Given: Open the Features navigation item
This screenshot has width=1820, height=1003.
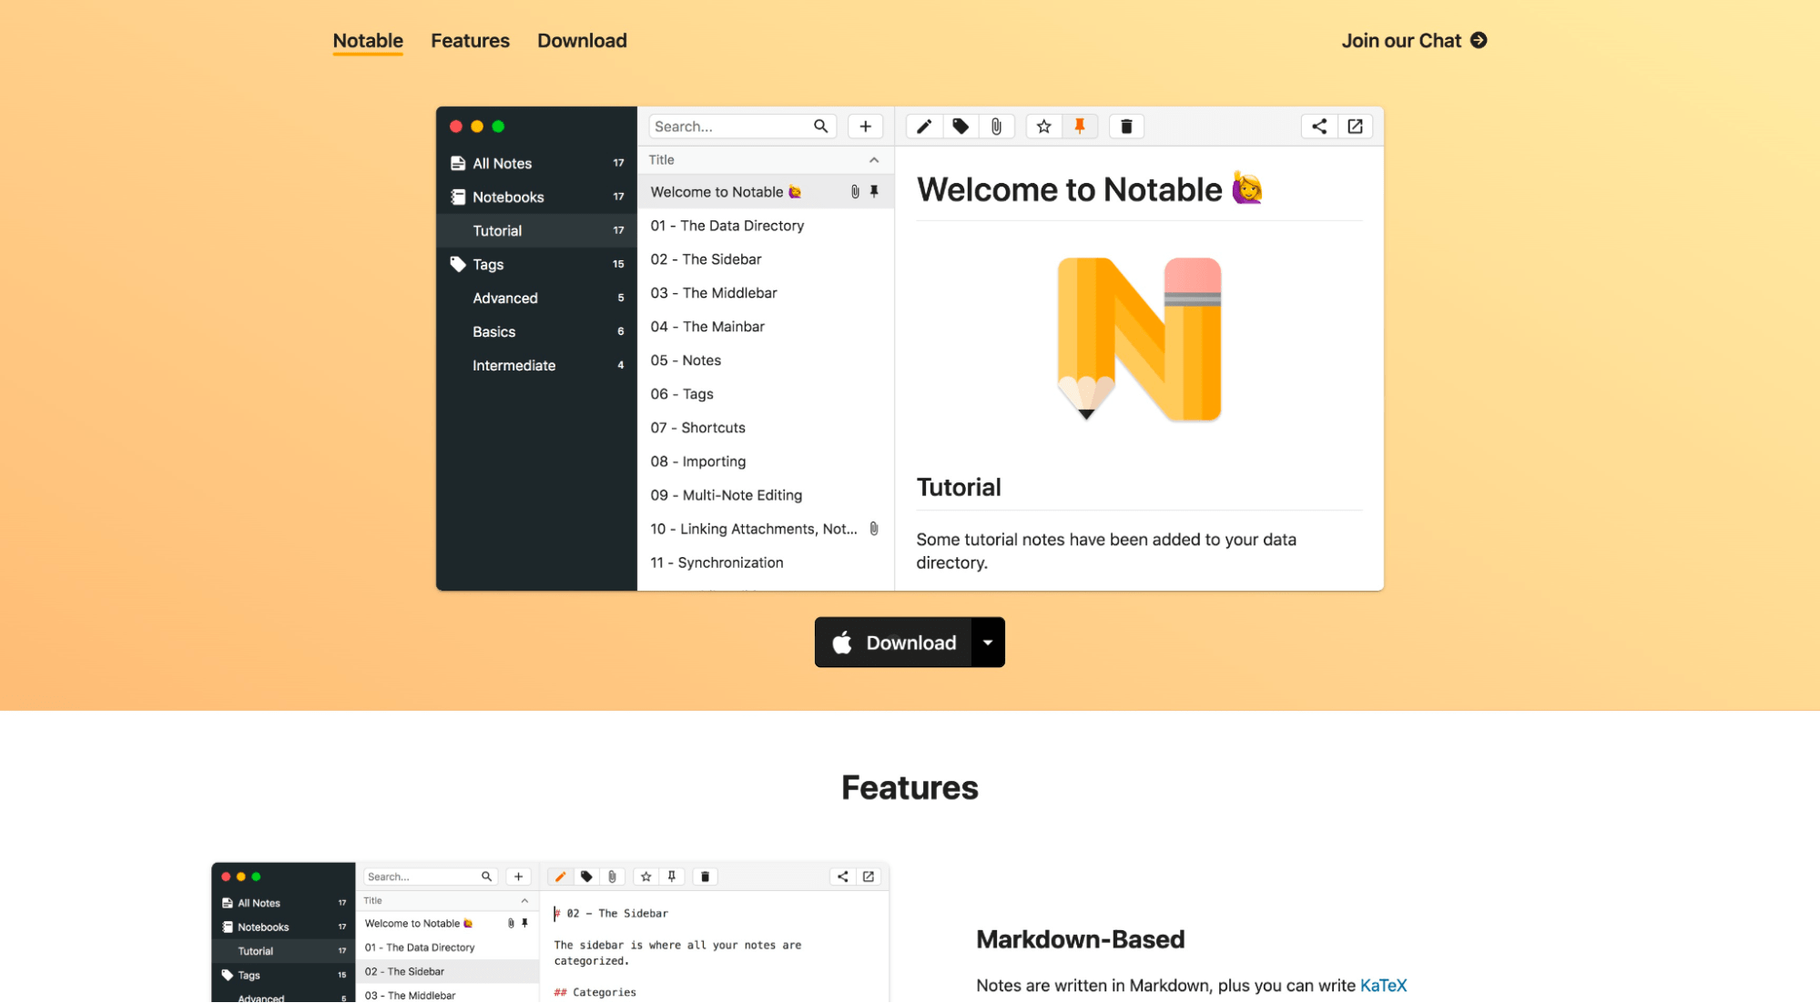Looking at the screenshot, I should coord(470,41).
